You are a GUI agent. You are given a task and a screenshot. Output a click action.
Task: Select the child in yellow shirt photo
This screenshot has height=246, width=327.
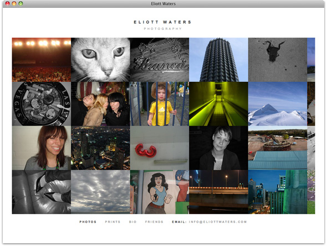pyautogui.click(x=160, y=104)
